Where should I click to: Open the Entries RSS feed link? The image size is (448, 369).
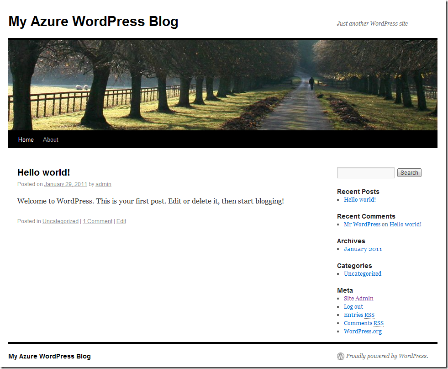click(x=359, y=315)
